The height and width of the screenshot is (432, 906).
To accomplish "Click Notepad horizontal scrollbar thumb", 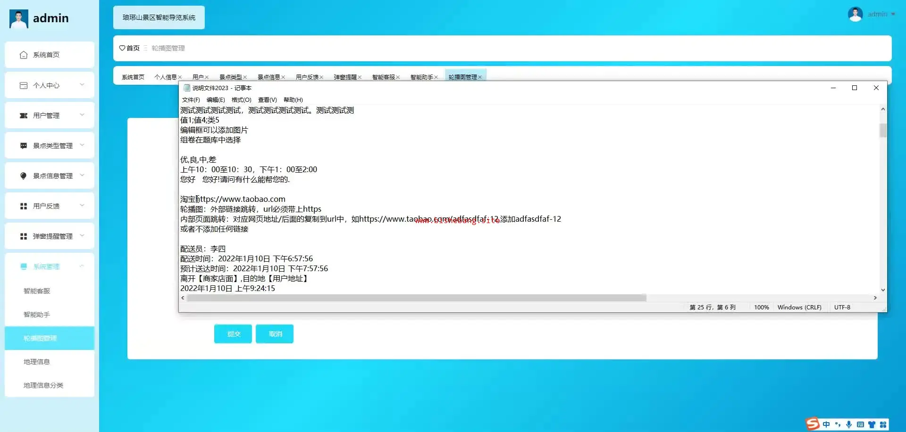I will coord(417,298).
